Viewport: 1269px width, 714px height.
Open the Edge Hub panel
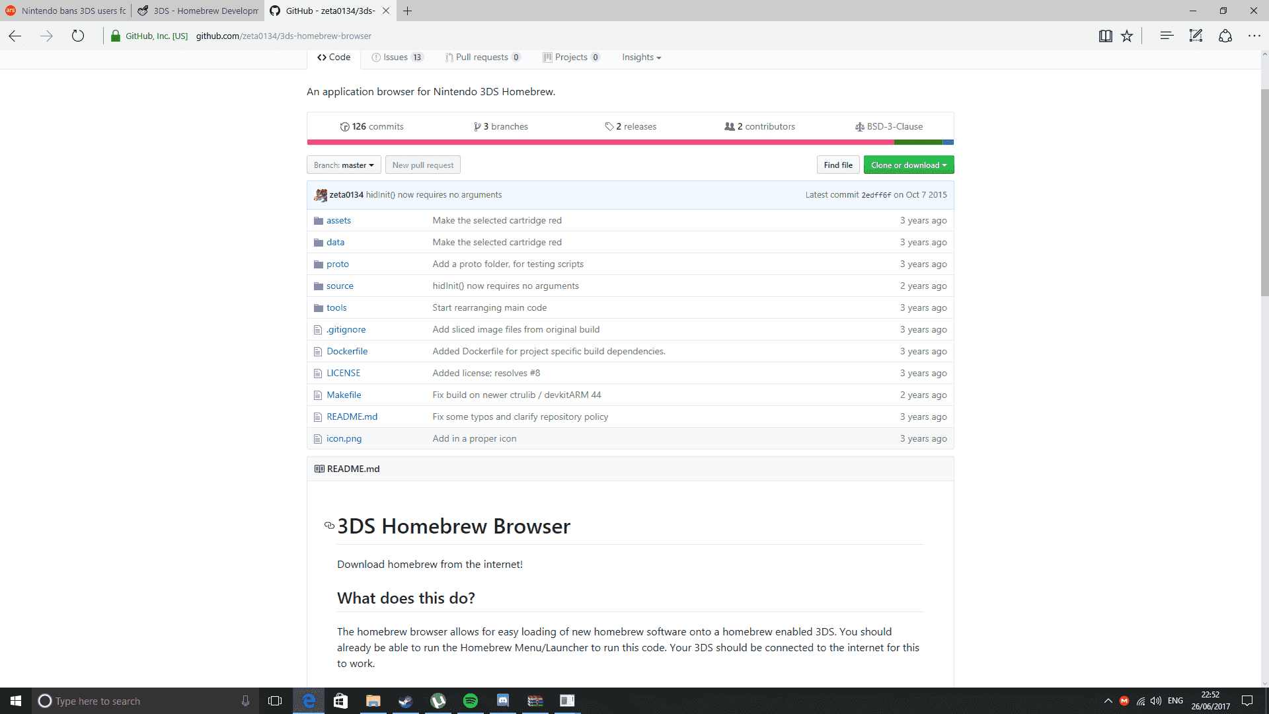click(1167, 36)
